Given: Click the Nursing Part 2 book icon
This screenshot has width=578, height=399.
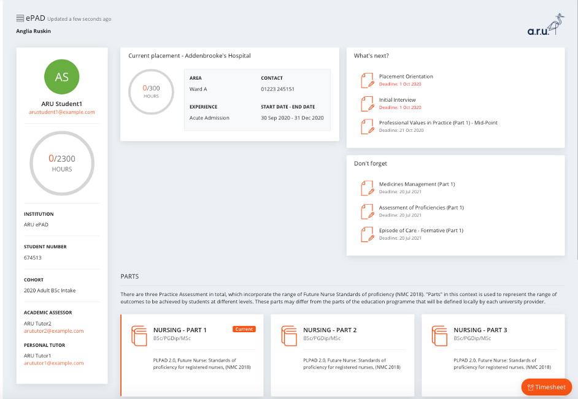Looking at the screenshot, I should (x=289, y=335).
